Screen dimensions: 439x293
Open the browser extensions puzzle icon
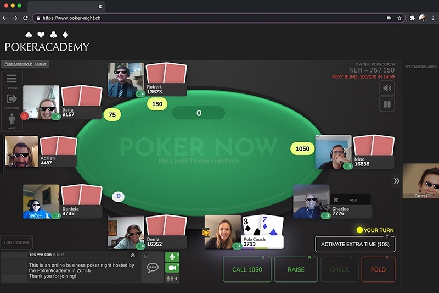(x=412, y=18)
